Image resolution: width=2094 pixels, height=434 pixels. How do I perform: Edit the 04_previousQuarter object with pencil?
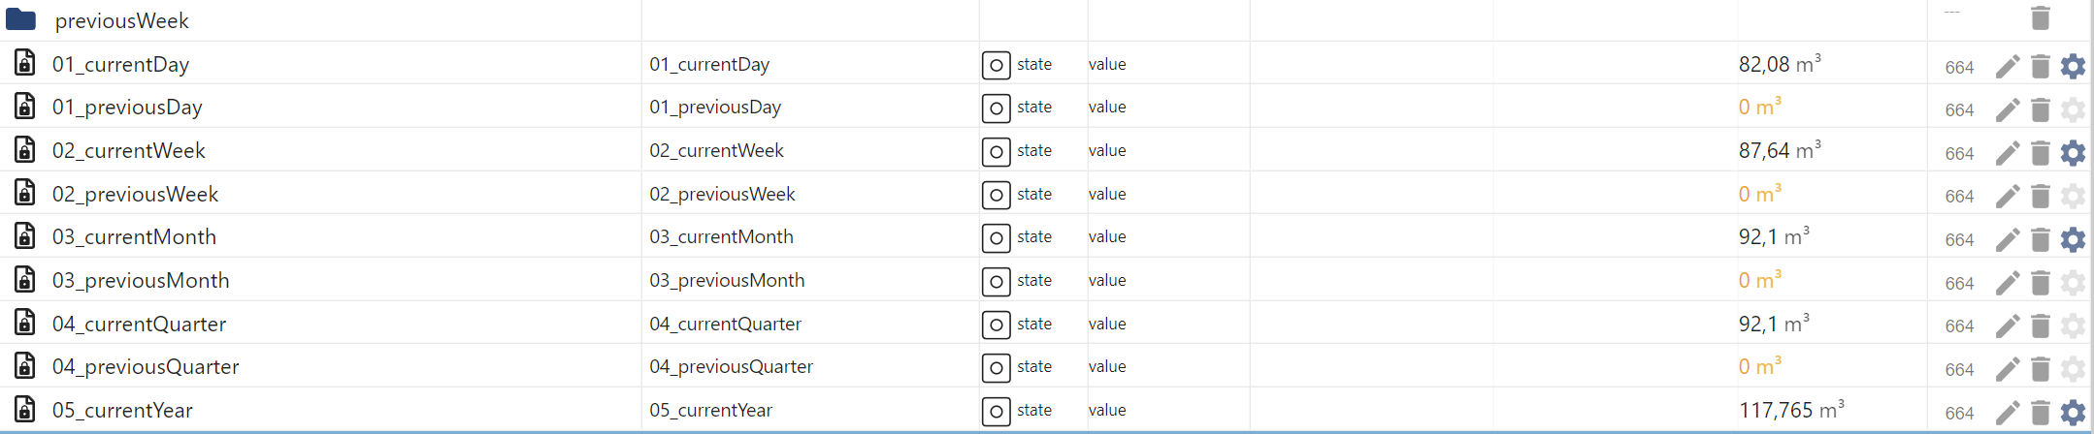(x=2008, y=369)
